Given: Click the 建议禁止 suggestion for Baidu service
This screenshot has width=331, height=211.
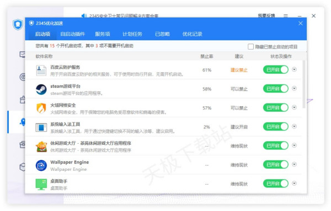Looking at the screenshot, I should 239,70.
